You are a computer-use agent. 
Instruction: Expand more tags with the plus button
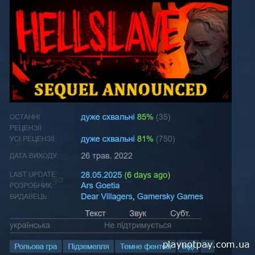207,246
